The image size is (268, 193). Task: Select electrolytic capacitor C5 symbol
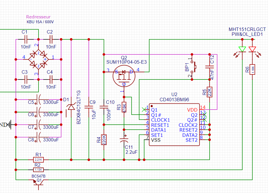(x=39, y=100)
